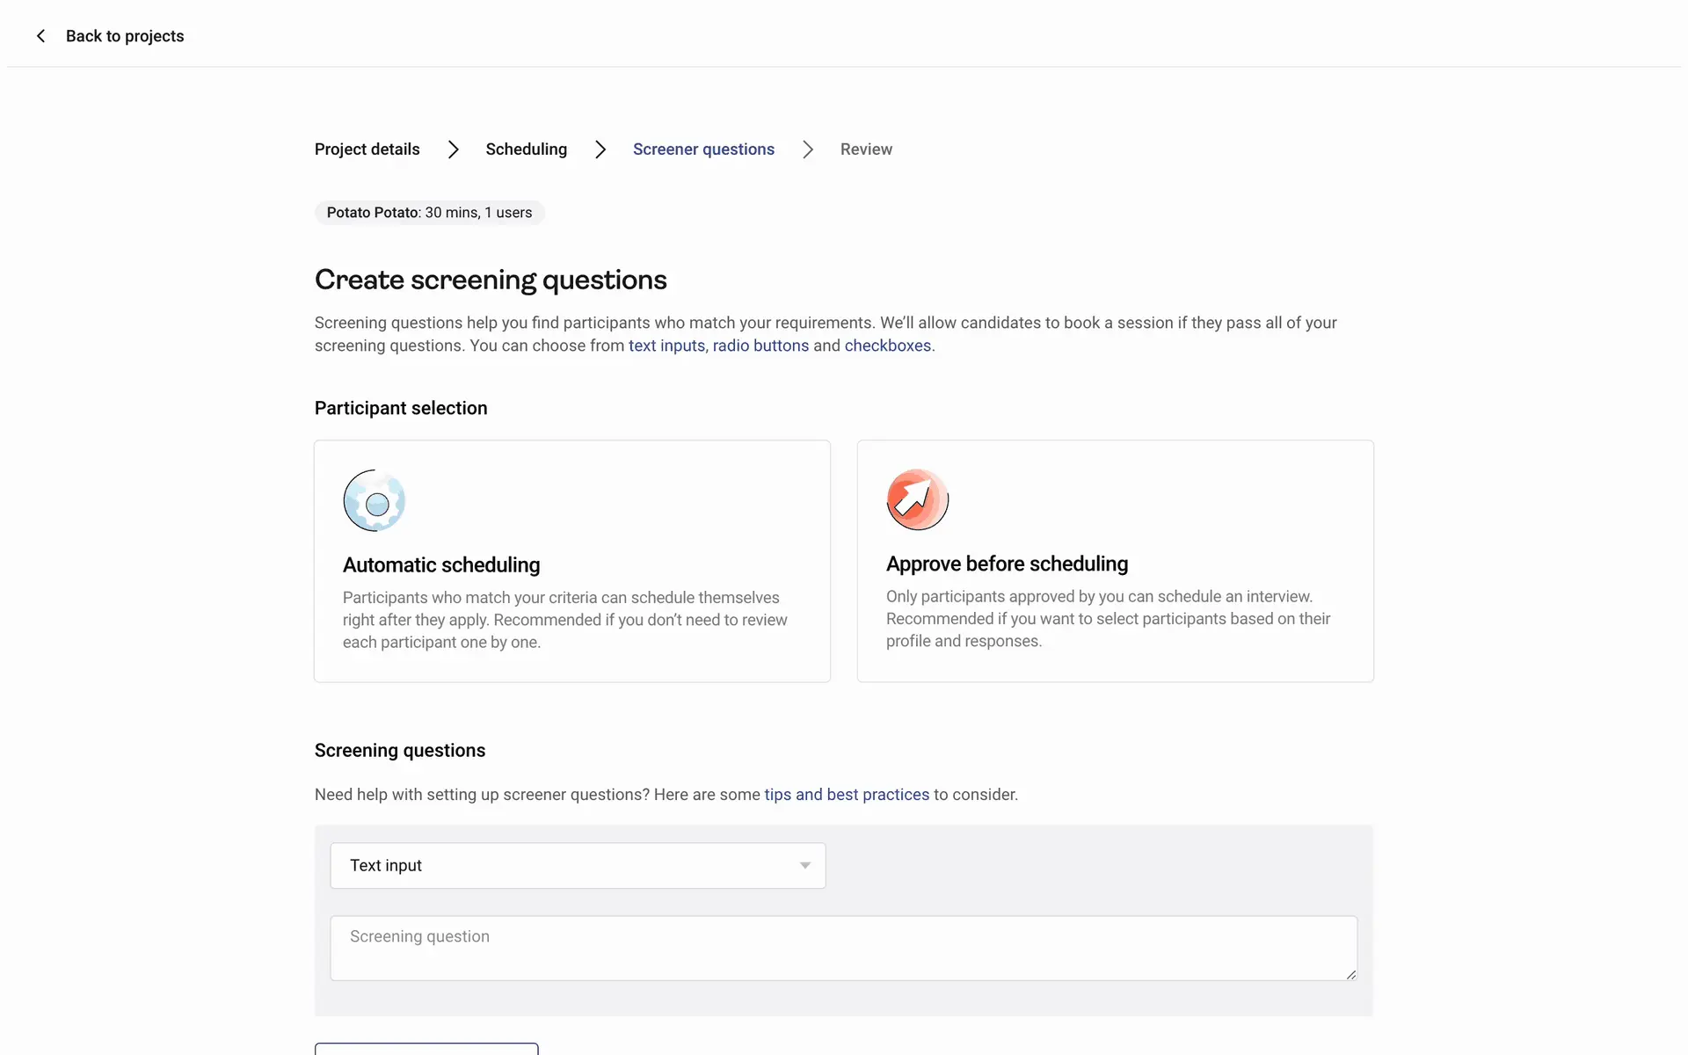
Task: Click chevron before Review step
Action: 808,149
